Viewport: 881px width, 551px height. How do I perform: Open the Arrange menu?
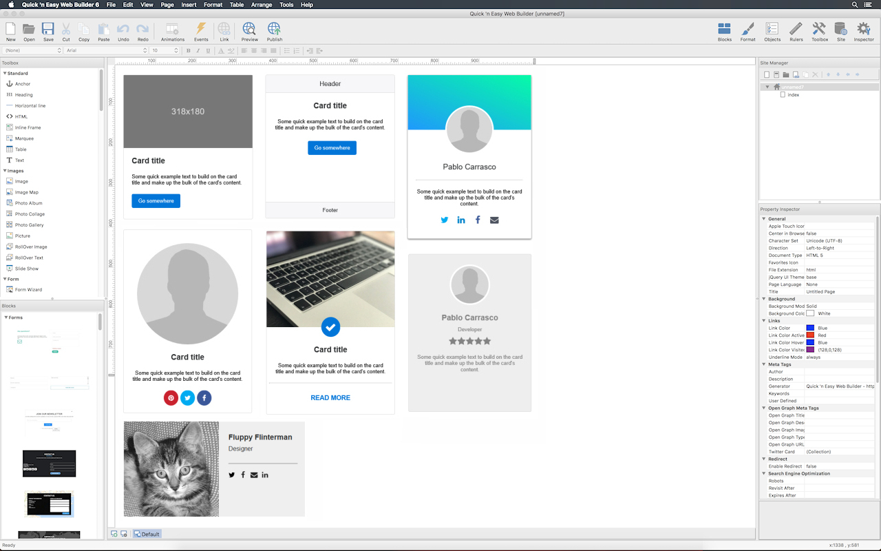coord(262,5)
